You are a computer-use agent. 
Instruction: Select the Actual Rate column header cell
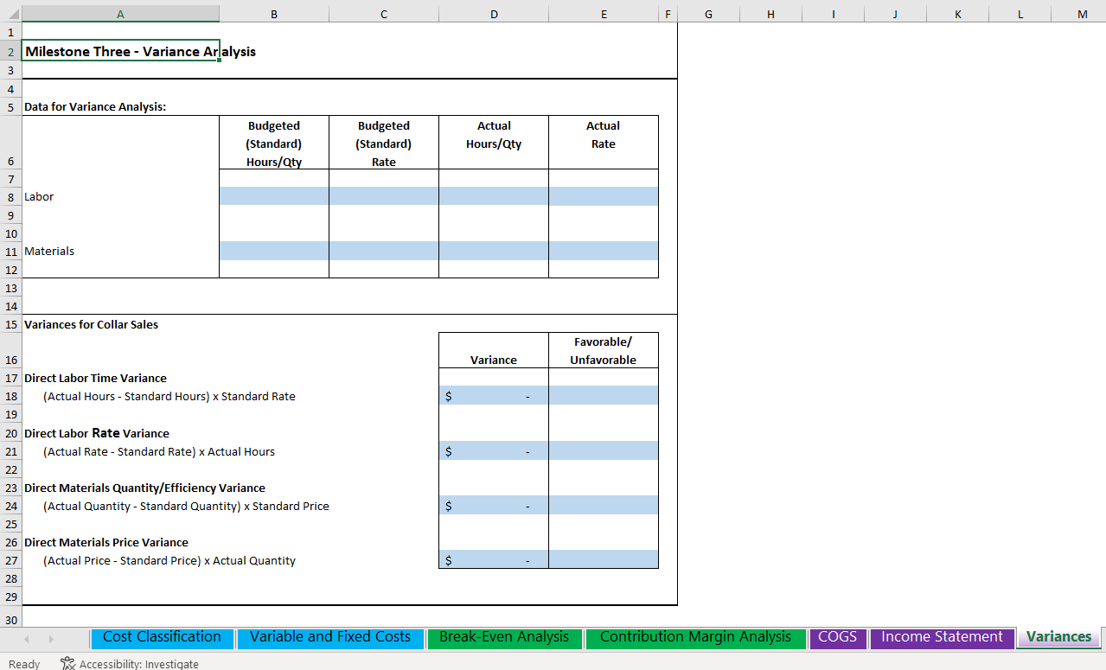point(603,142)
